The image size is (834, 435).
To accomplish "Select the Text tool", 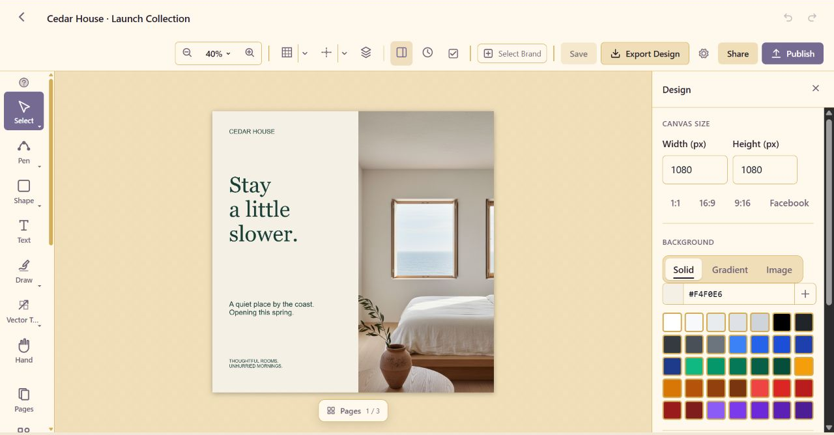I will pos(24,231).
